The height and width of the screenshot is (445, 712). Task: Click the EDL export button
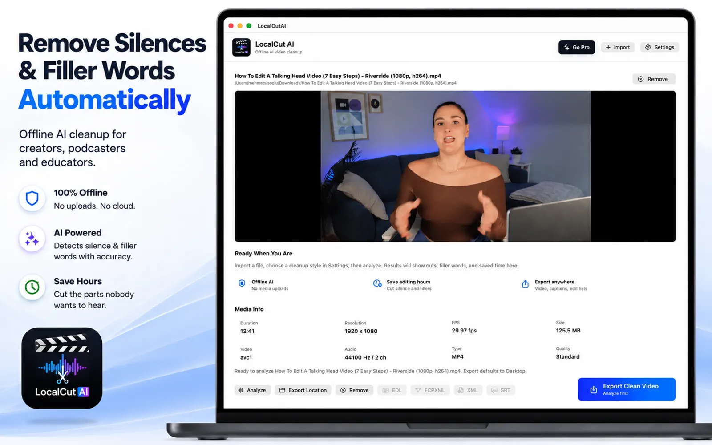[392, 390]
